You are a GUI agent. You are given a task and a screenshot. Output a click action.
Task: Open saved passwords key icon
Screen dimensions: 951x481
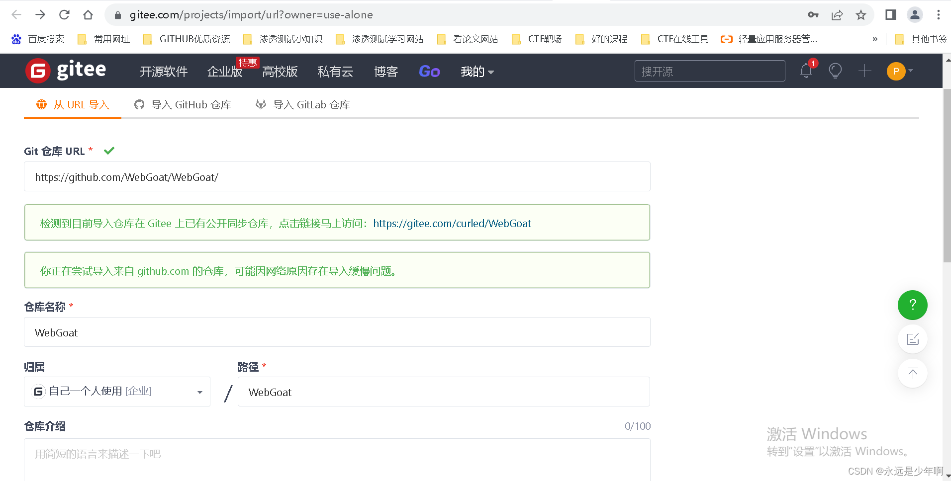[x=813, y=15]
